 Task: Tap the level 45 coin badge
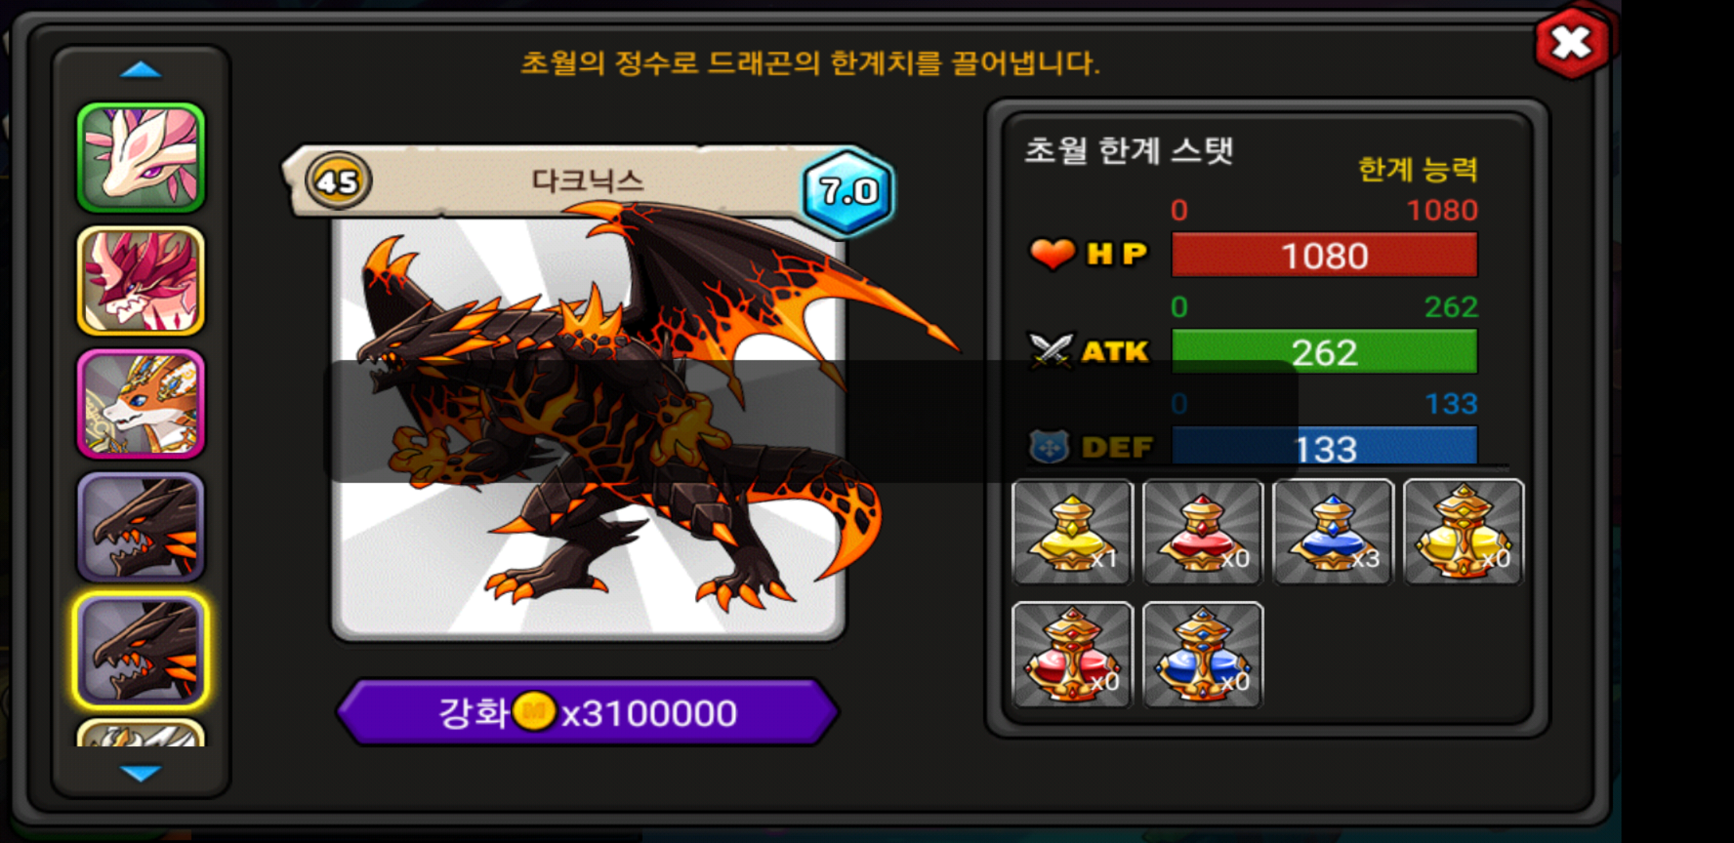[338, 181]
